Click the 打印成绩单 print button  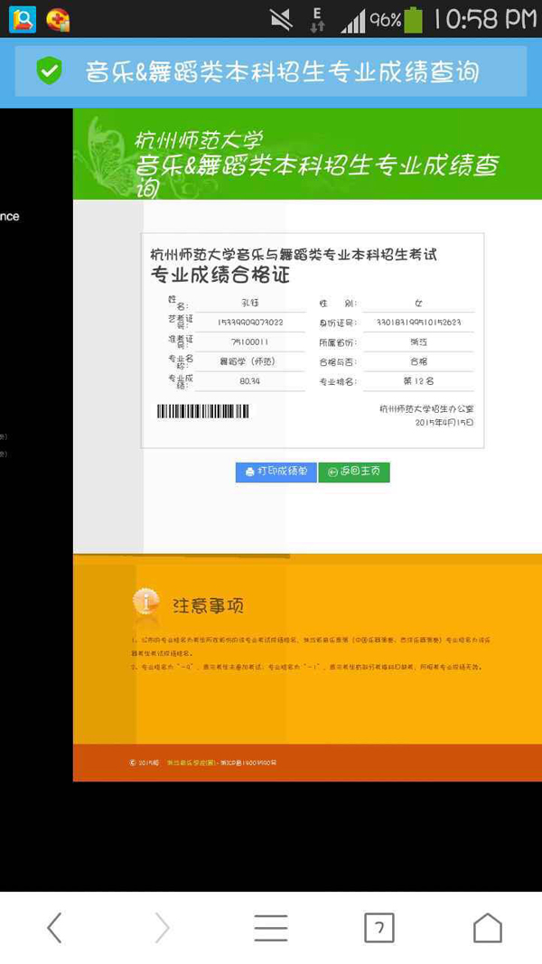(x=276, y=473)
